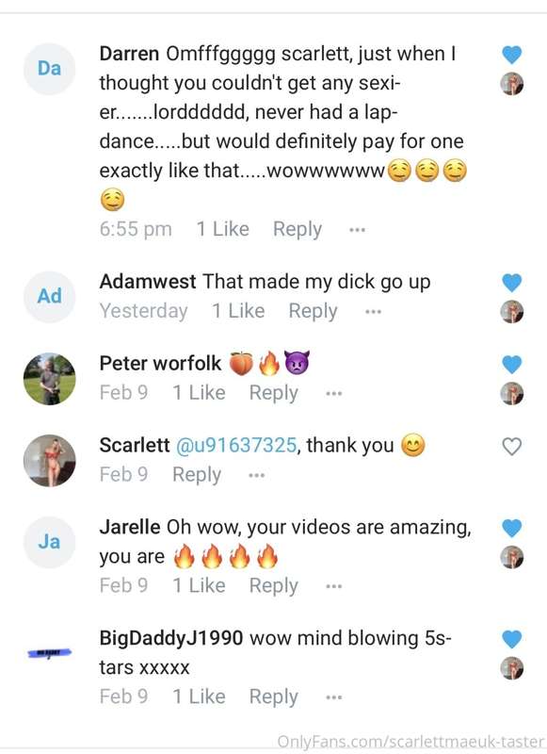Viewport: 547px width, 754px height.
Task: Open more options on BigDaddyJ1990's comment
Action: coord(334,697)
